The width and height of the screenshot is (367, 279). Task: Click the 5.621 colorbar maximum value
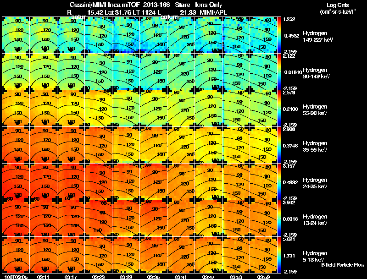coord(289,239)
